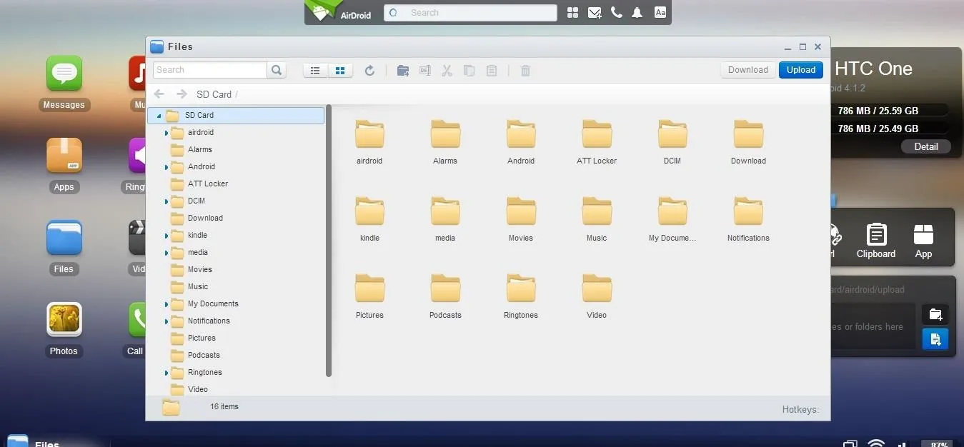This screenshot has width=964, height=447.
Task: Expand the airdroid tree node
Action: 167,133
